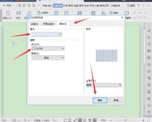
Task: Click the zoom in plus button
Action: coord(144,120)
